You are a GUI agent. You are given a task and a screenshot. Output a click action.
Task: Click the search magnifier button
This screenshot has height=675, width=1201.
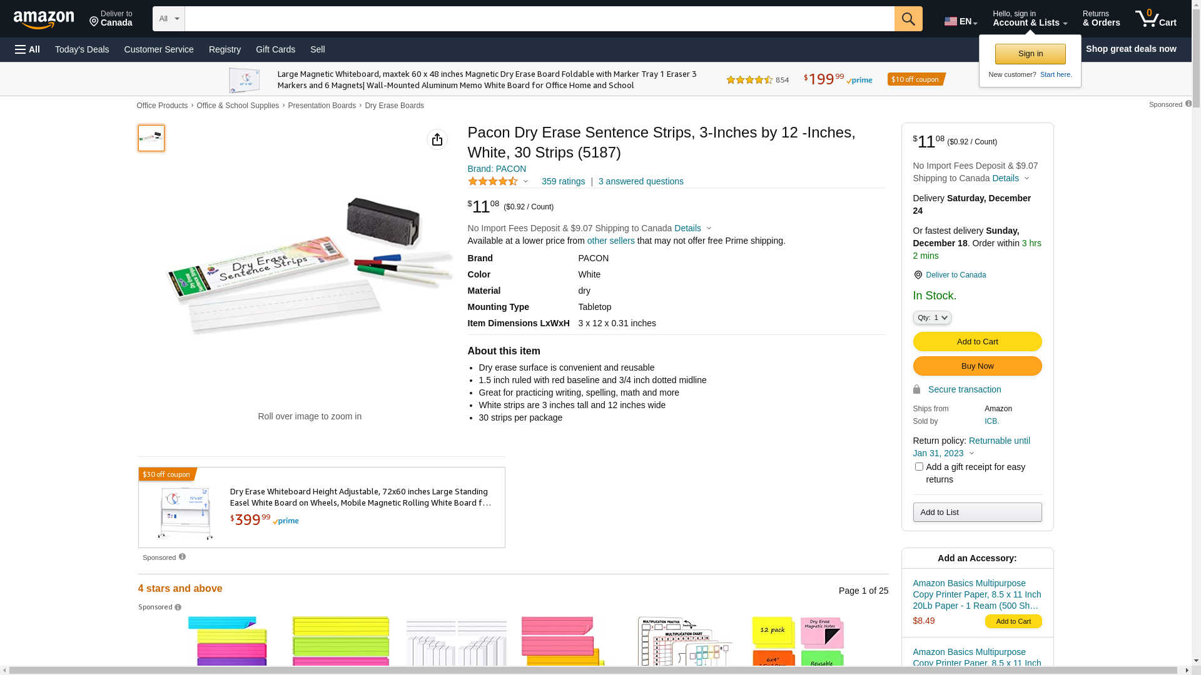(x=908, y=19)
